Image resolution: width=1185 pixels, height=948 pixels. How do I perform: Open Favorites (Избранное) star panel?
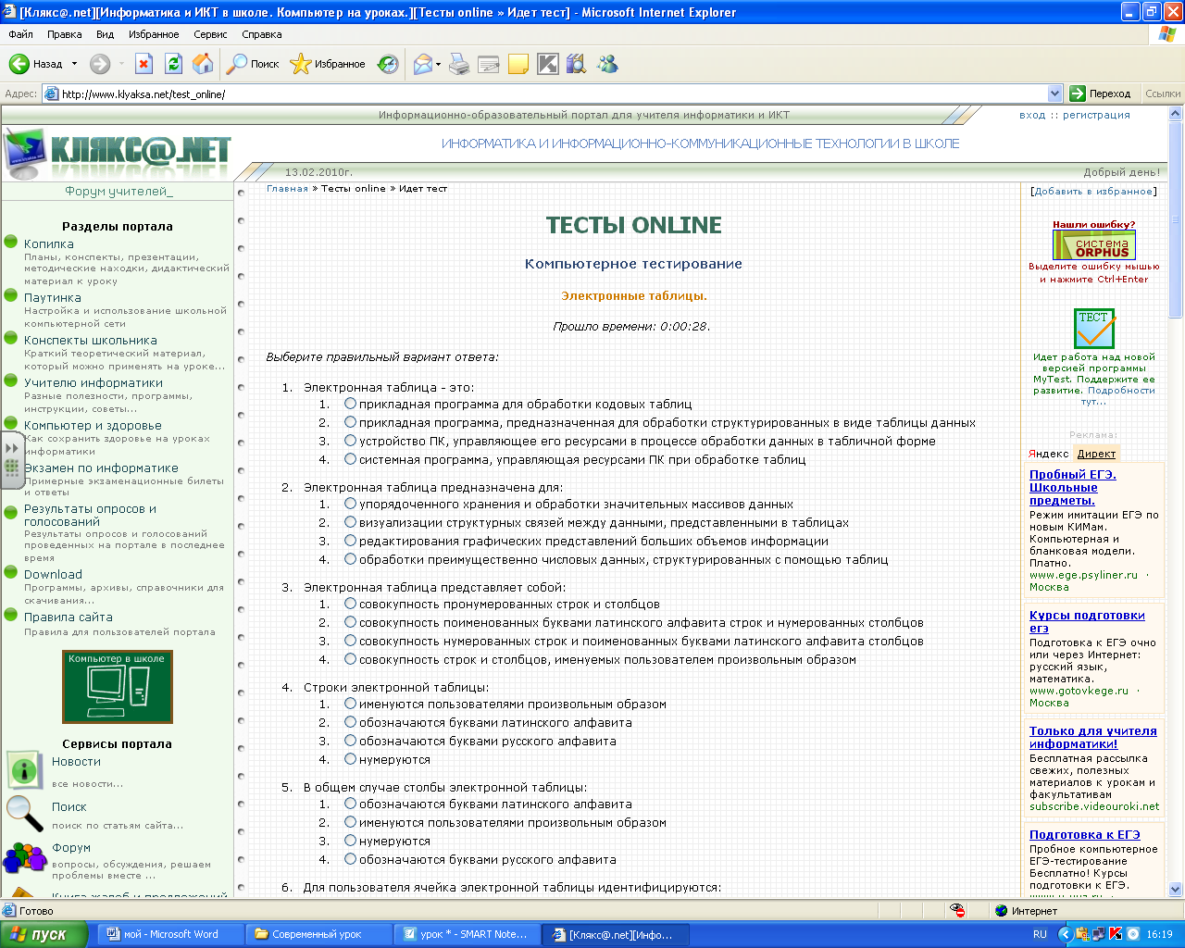(328, 64)
